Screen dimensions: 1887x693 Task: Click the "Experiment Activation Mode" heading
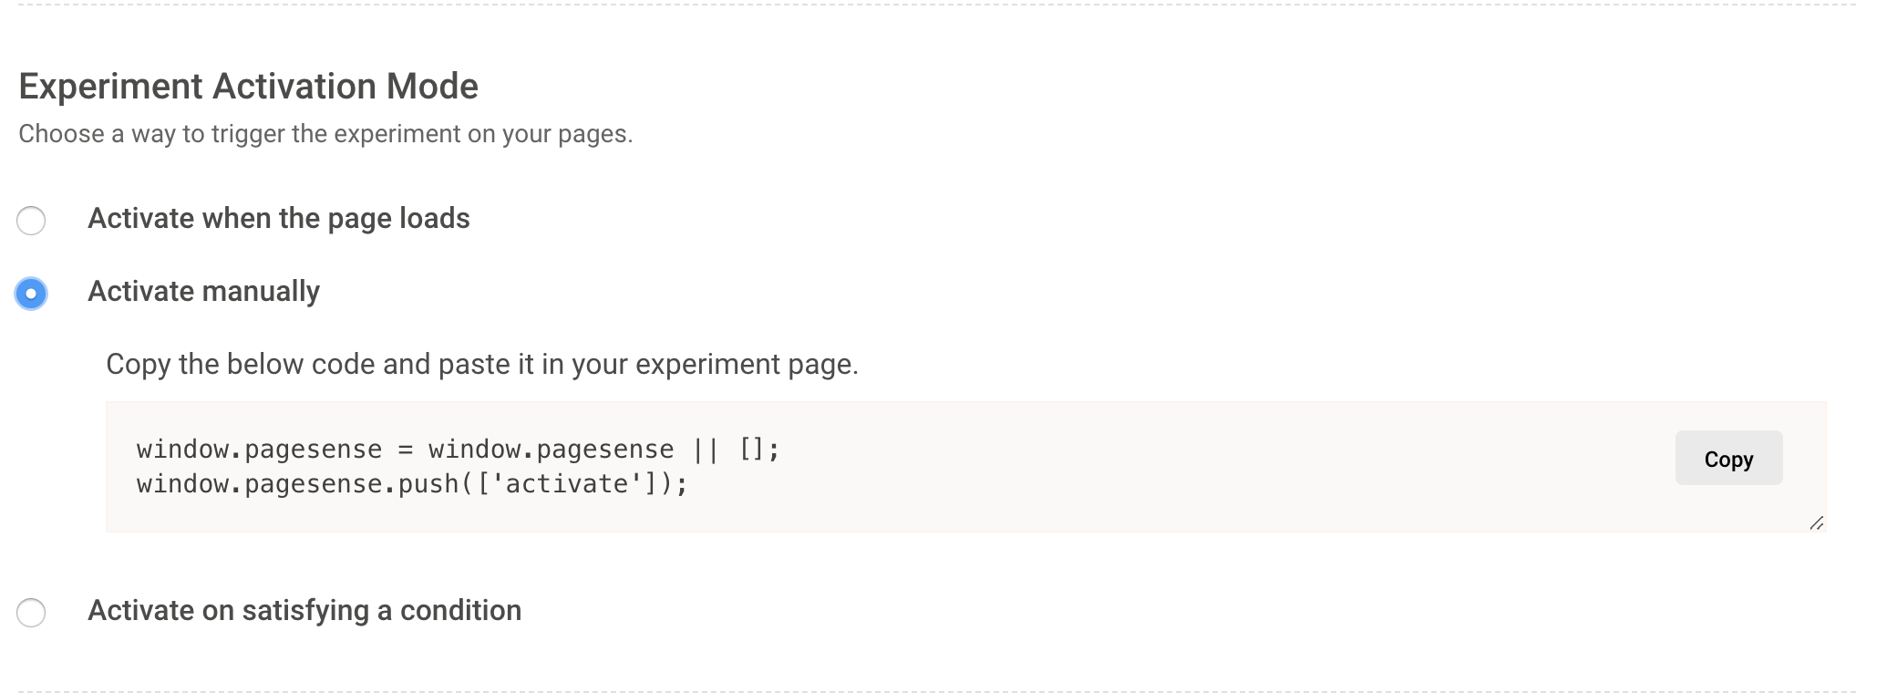(248, 87)
